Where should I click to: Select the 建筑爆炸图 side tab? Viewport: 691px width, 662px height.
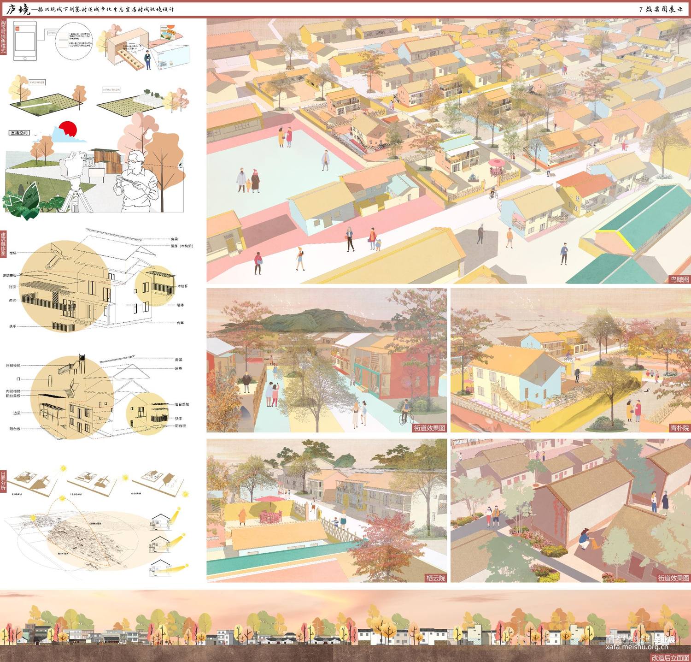coord(3,244)
